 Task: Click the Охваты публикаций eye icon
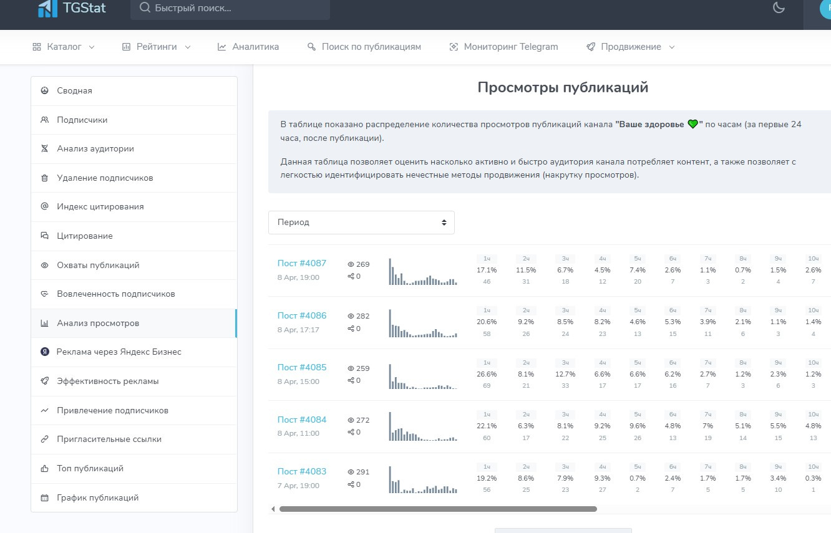pos(44,265)
